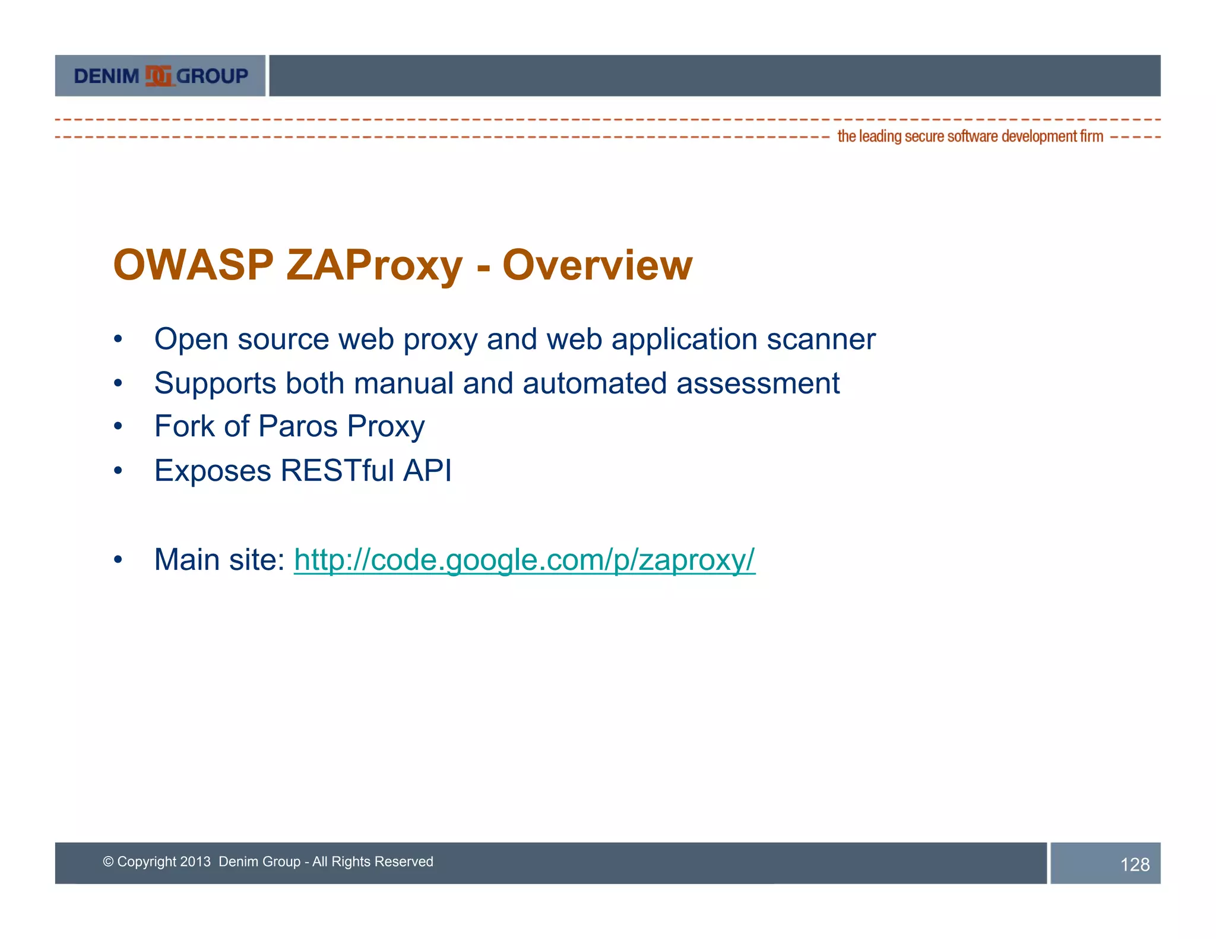Viewport: 1216px width, 939px height.
Task: Click the Denim Group logo
Action: pos(160,76)
